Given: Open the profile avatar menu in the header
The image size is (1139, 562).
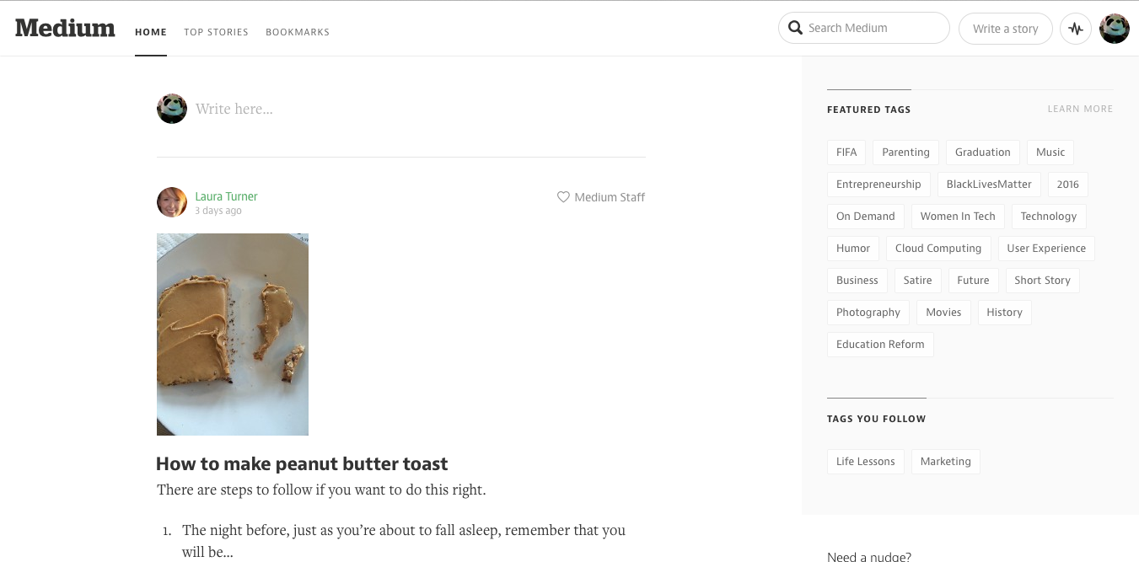Looking at the screenshot, I should 1114,29.
